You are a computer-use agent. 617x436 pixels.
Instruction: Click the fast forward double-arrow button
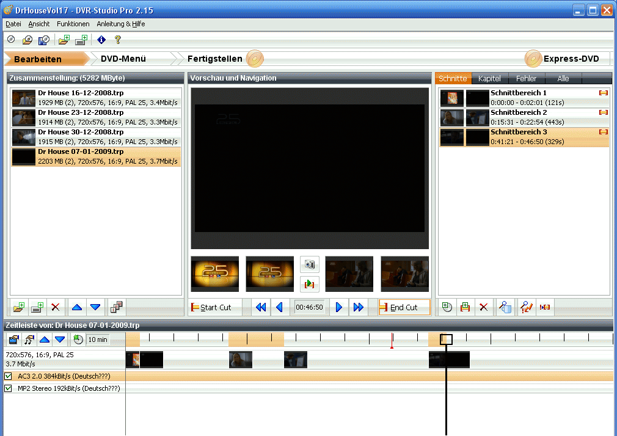[x=359, y=307]
